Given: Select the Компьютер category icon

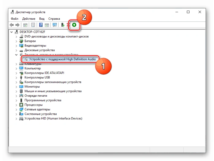Looking at the screenshot, I should 21,68.
